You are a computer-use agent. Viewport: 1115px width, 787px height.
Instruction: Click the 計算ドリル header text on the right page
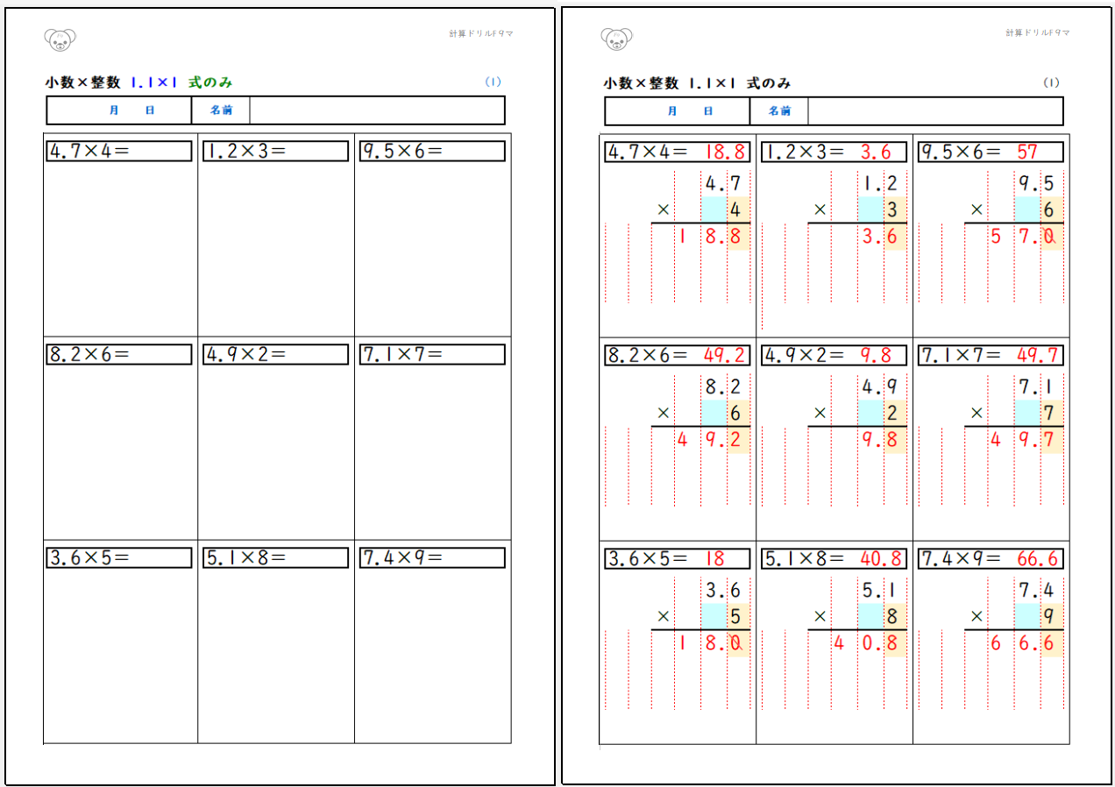[x=1037, y=32]
